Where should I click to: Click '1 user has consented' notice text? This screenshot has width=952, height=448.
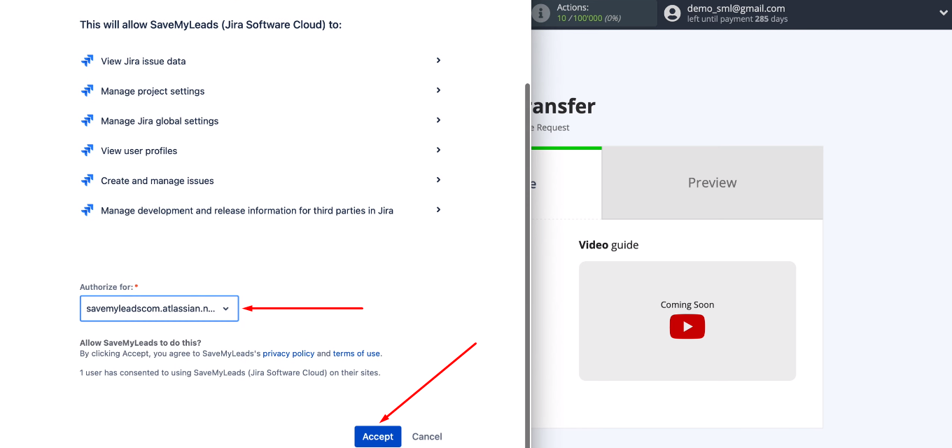pos(230,372)
